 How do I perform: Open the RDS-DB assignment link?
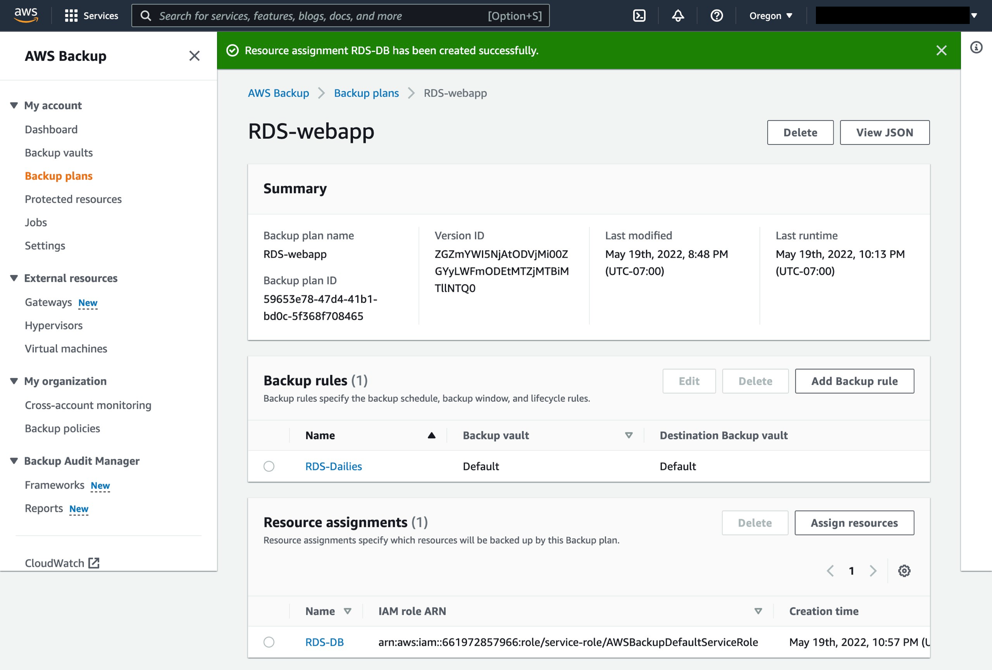(325, 642)
